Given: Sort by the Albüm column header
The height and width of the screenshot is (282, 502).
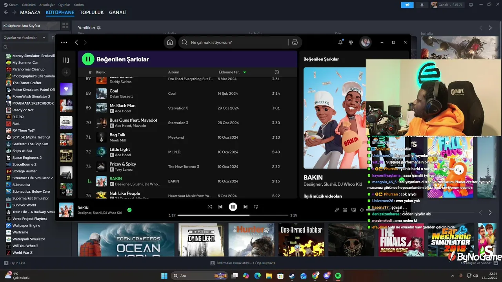Looking at the screenshot, I should click(174, 72).
